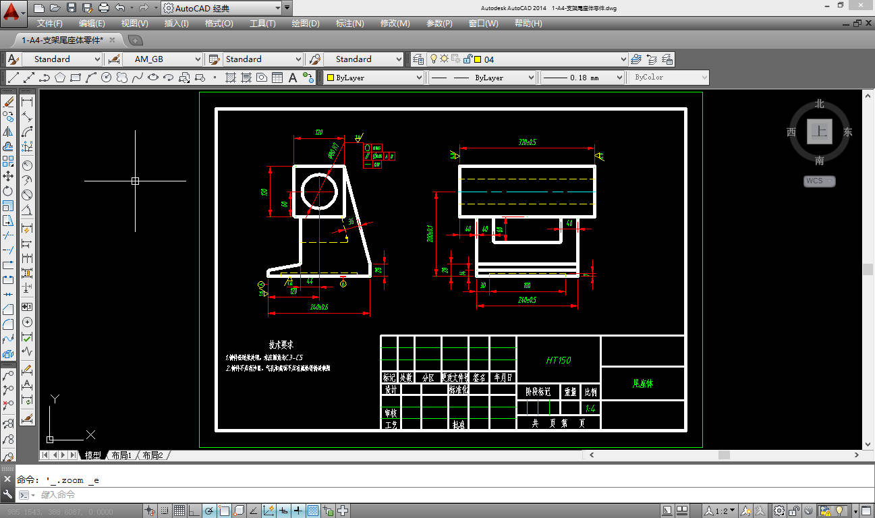
Task: Click the ViewCube 上 top face
Action: [819, 131]
